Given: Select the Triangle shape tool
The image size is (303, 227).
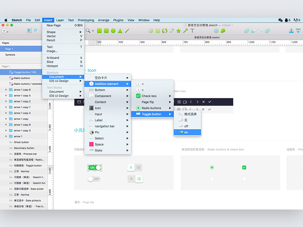Looking at the screenshot, I should tap(120, 31).
